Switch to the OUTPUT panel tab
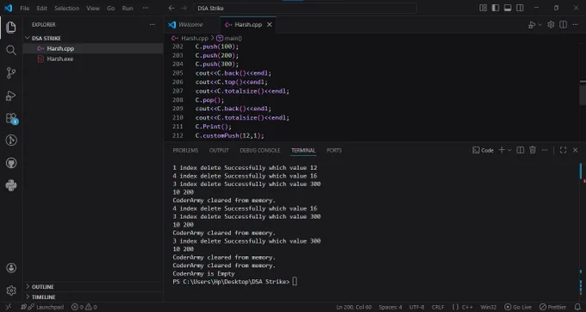 coord(219,150)
